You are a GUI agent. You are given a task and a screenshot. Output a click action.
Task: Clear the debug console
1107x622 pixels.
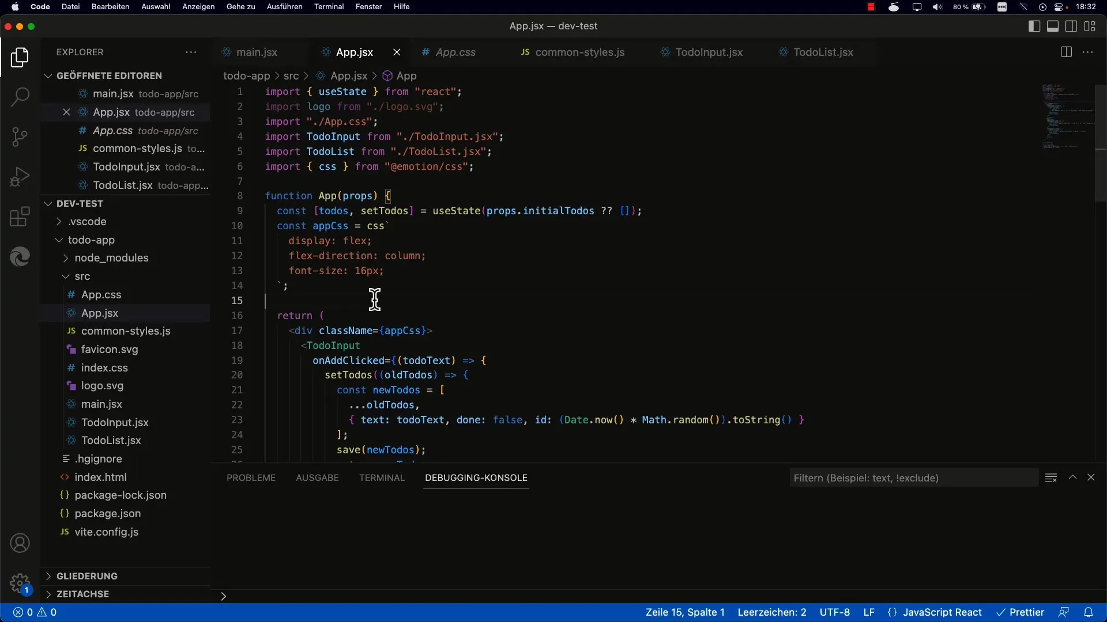pos(1051,478)
